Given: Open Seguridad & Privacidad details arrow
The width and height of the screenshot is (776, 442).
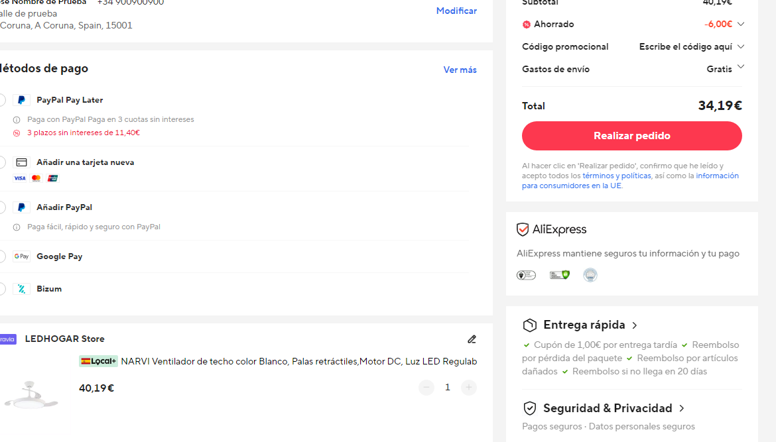Looking at the screenshot, I should [682, 408].
